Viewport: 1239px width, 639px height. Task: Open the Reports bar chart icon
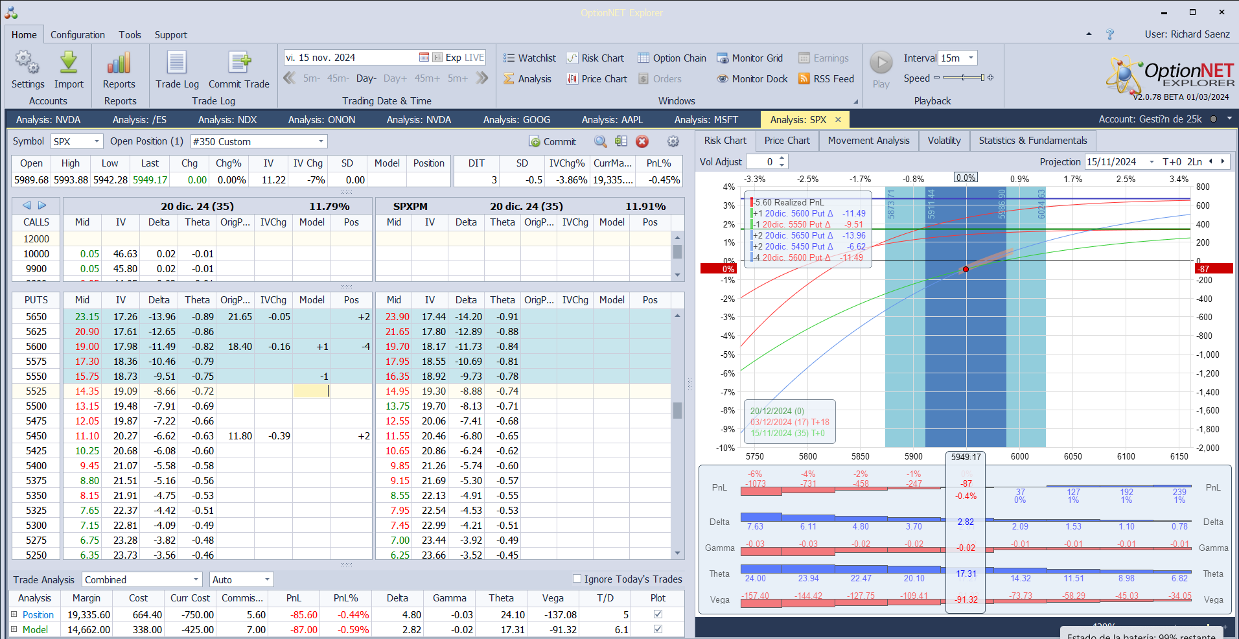119,64
